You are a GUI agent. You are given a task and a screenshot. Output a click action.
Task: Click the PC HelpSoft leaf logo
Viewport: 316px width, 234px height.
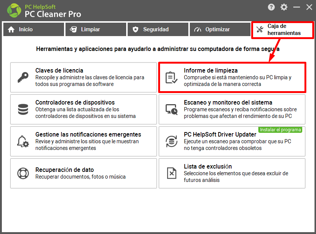(x=14, y=10)
